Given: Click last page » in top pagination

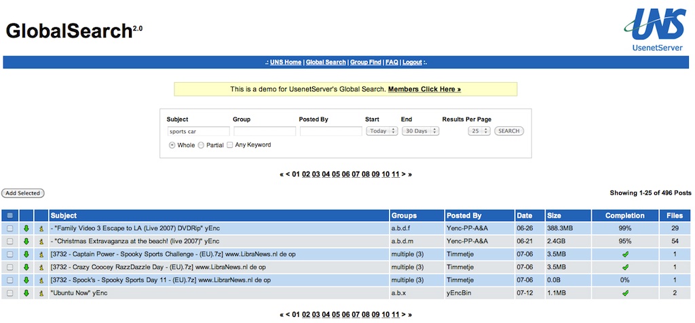Looking at the screenshot, I should 410,174.
